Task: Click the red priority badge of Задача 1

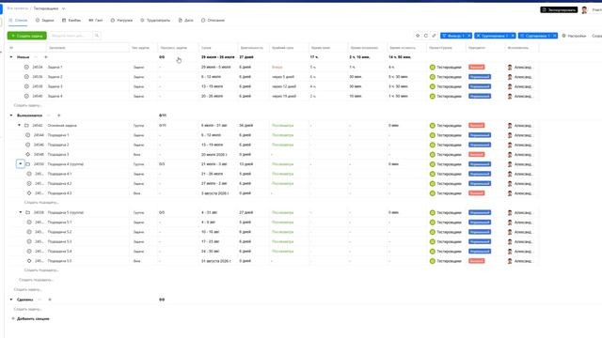Action: point(477,67)
